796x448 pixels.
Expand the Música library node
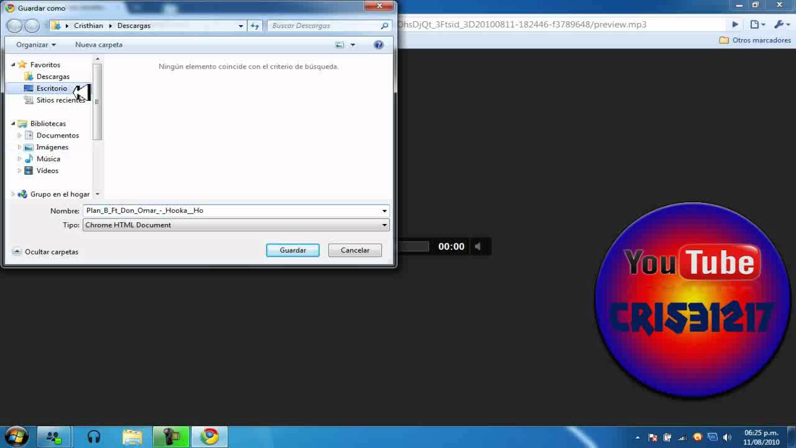coord(19,159)
